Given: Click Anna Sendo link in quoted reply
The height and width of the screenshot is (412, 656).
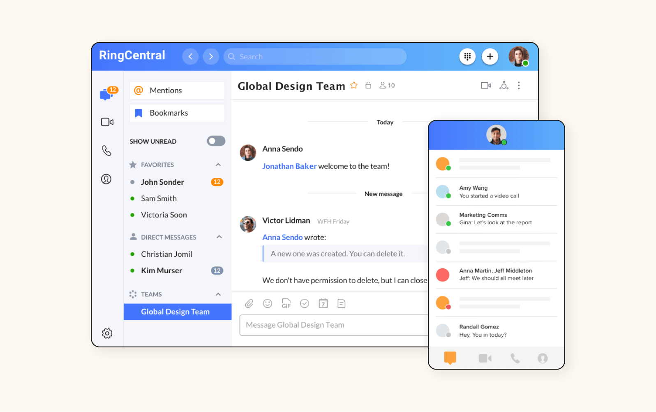Looking at the screenshot, I should 282,237.
